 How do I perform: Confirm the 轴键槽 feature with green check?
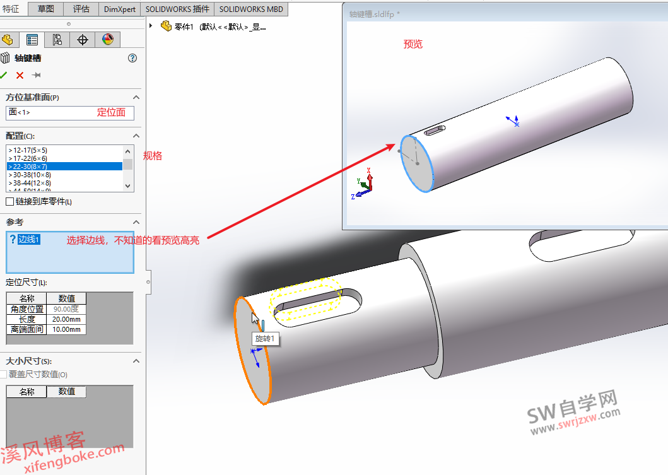pyautogui.click(x=6, y=75)
